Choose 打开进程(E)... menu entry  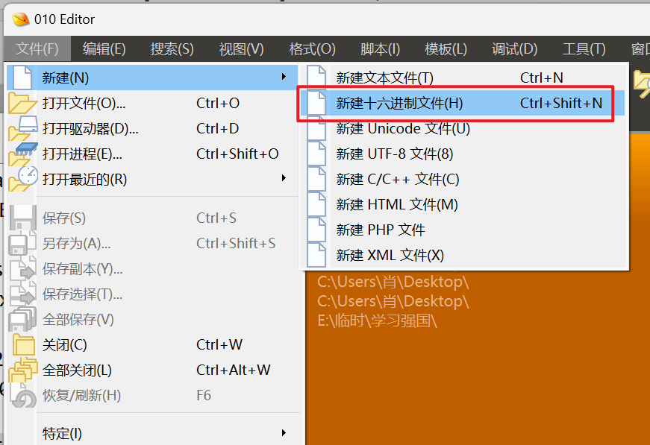click(152, 154)
